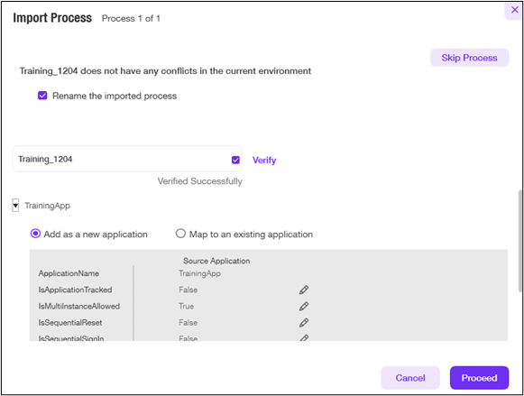Click the TrainingApp tree label
Image resolution: width=524 pixels, height=396 pixels.
48,206
